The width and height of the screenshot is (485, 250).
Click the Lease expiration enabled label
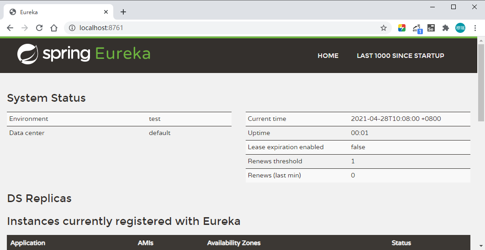[x=286, y=147]
